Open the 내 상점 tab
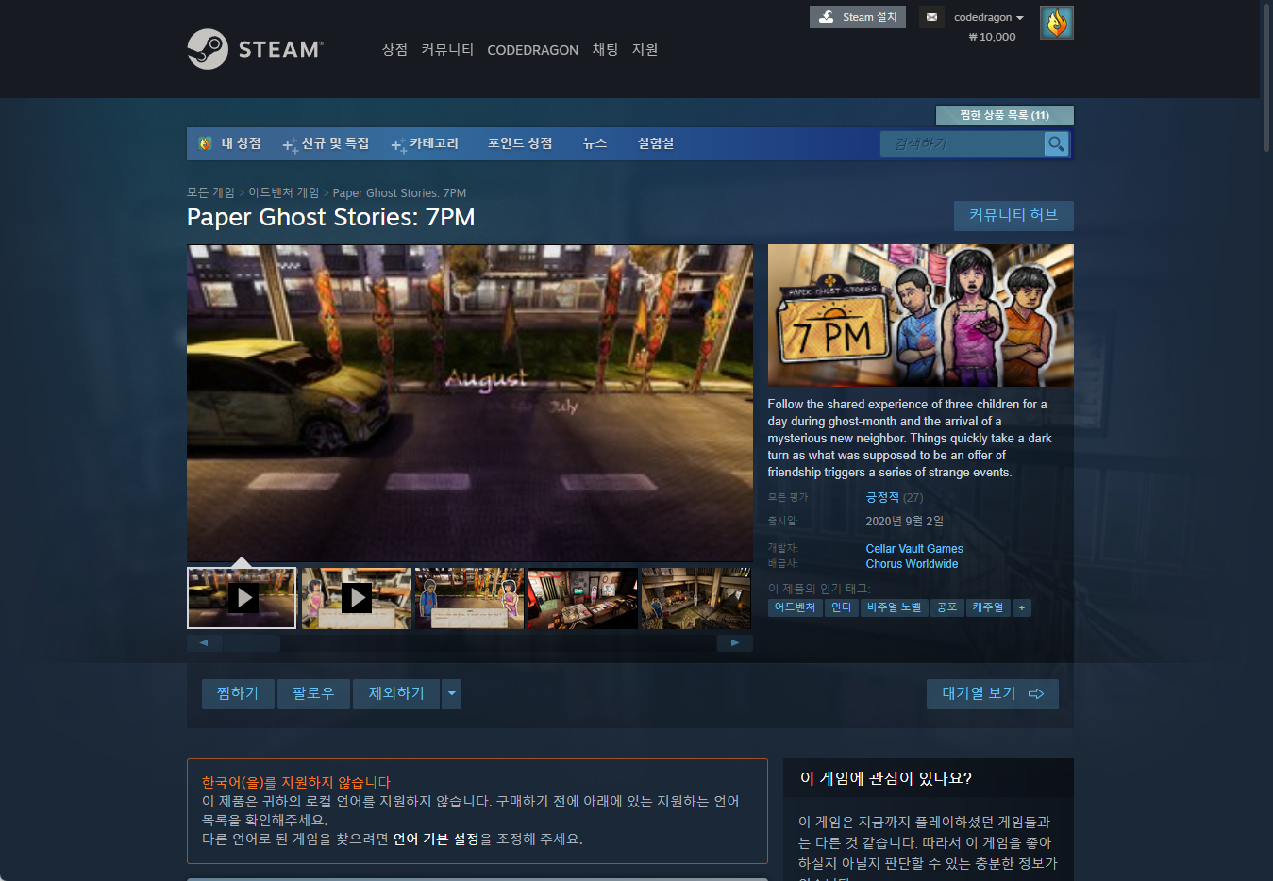 [x=230, y=143]
